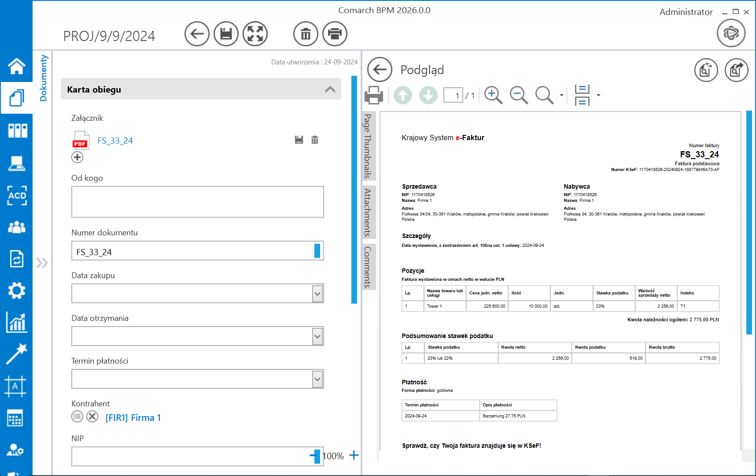Switch to the Page Thumbnails tab

[x=368, y=146]
